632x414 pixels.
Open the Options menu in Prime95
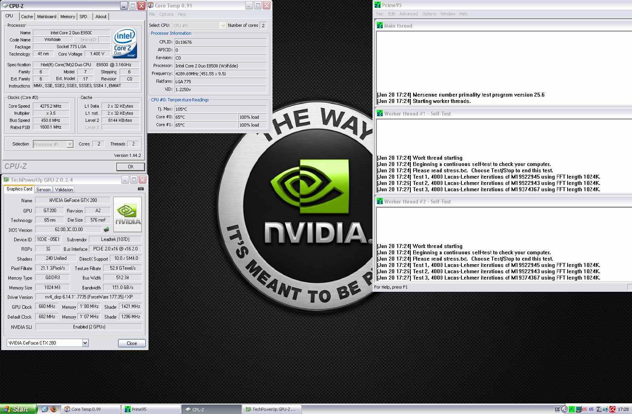(x=429, y=14)
